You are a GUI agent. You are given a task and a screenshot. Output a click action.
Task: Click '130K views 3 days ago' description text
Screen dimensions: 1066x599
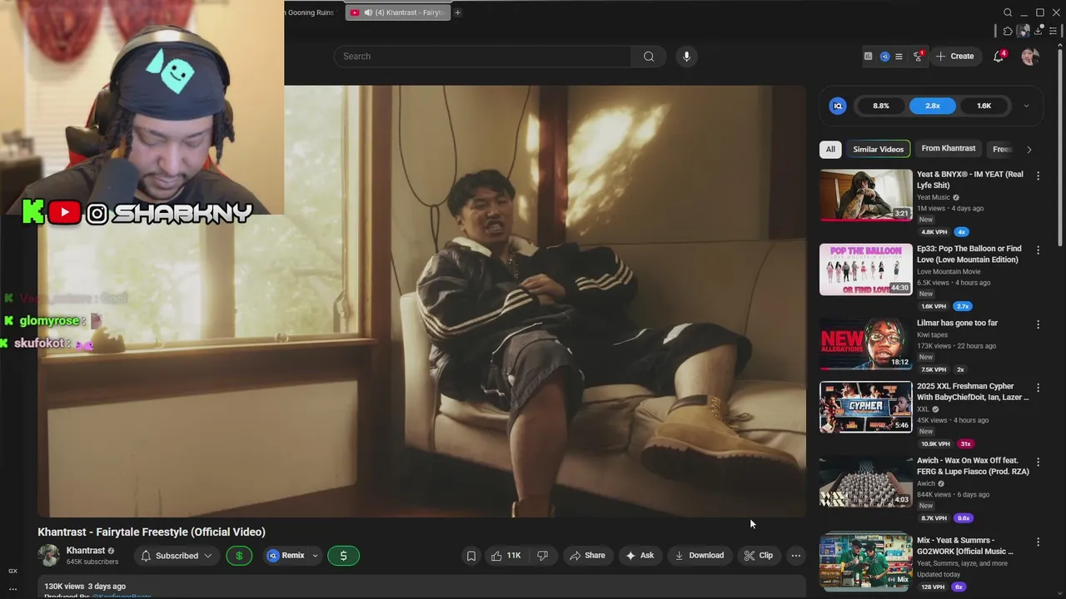click(x=85, y=587)
